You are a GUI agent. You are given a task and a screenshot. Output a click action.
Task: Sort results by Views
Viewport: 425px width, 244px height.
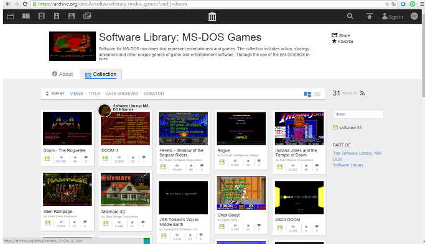tap(77, 94)
